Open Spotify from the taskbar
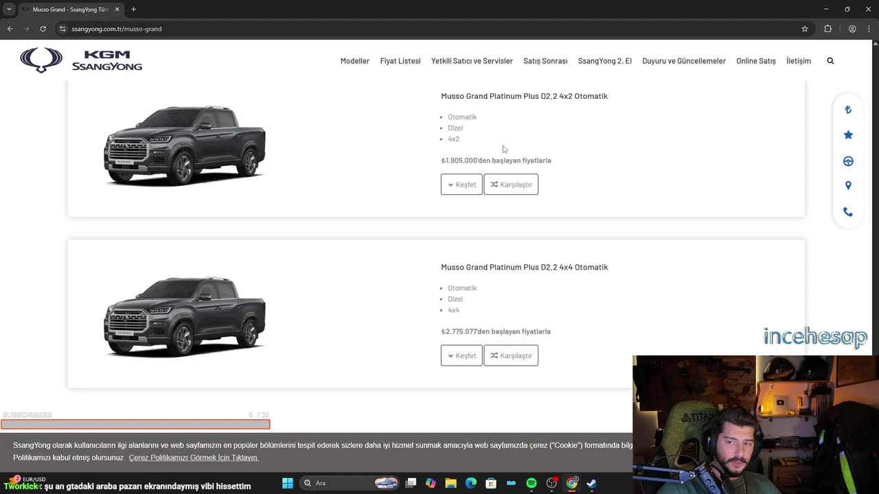Viewport: 879px width, 494px height. coord(532,483)
